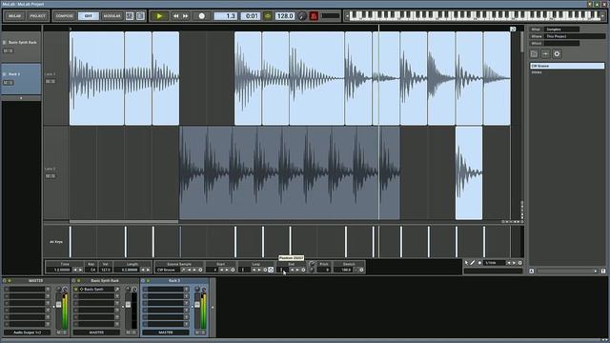The width and height of the screenshot is (610, 343).
Task: Click the Key field showing C4
Action: click(x=91, y=270)
